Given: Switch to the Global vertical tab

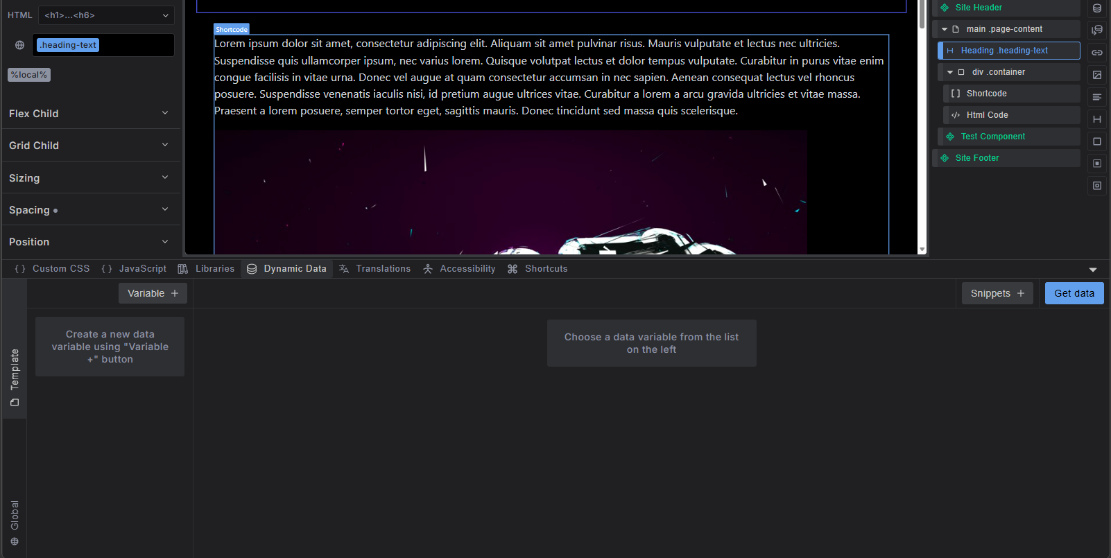Looking at the screenshot, I should (x=15, y=523).
